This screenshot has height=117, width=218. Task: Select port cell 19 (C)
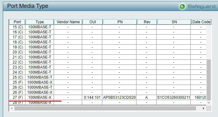(x=18, y=47)
